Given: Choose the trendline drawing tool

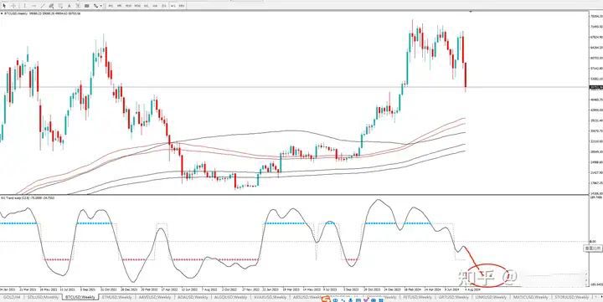Looking at the screenshot, I should click(43, 6).
